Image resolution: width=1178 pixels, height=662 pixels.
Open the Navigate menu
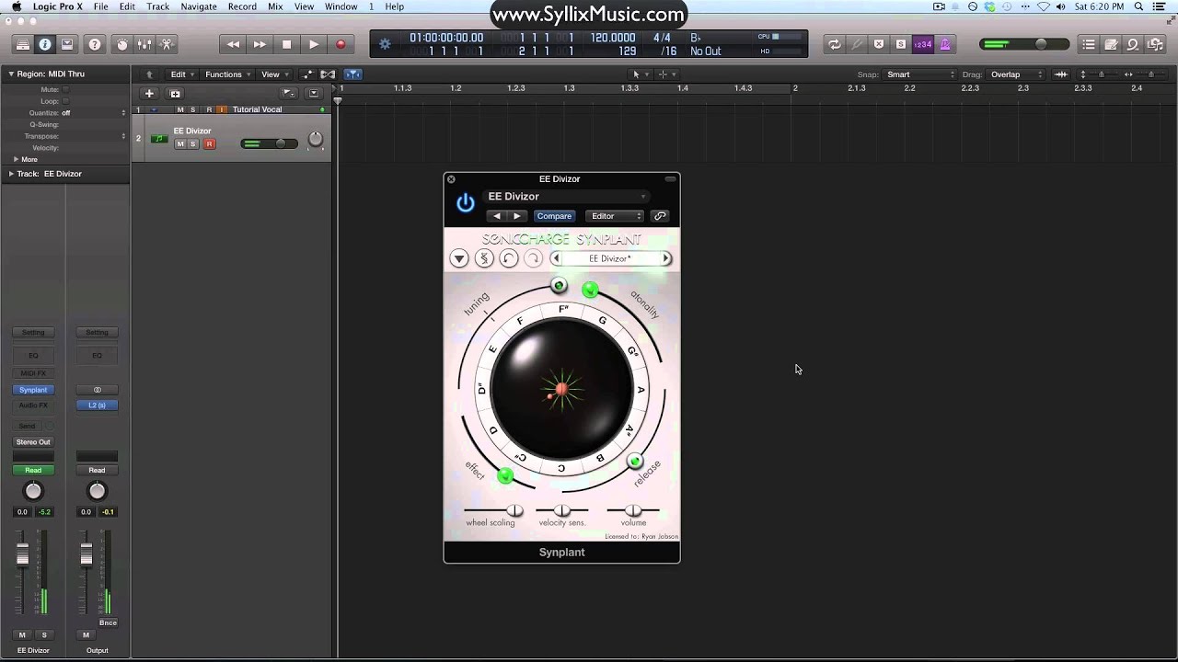tap(199, 6)
